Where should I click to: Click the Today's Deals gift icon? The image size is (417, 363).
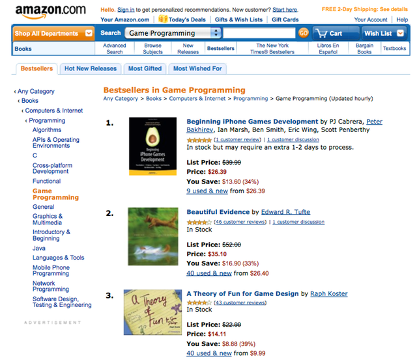coord(162,20)
